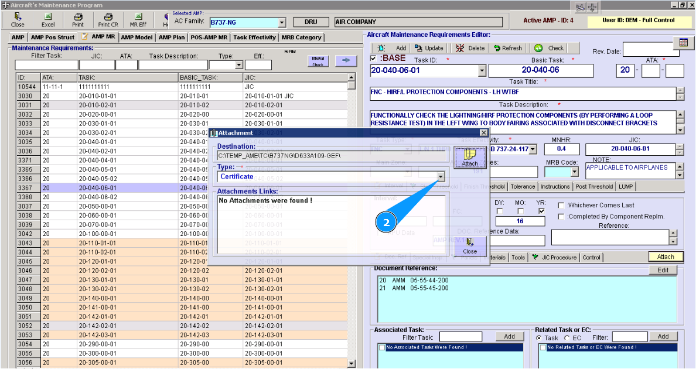Click the Refresh button in editor
The height and width of the screenshot is (369, 696).
click(508, 48)
